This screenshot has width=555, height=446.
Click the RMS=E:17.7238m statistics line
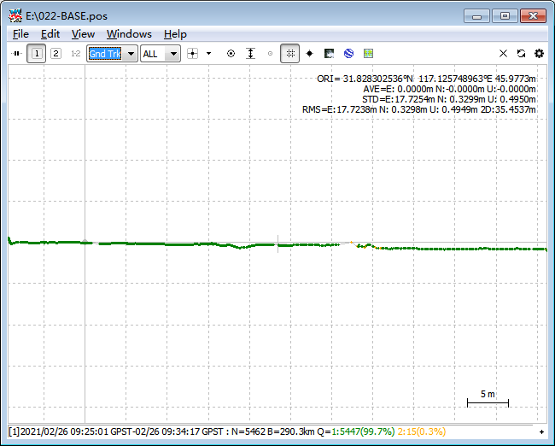click(x=419, y=109)
